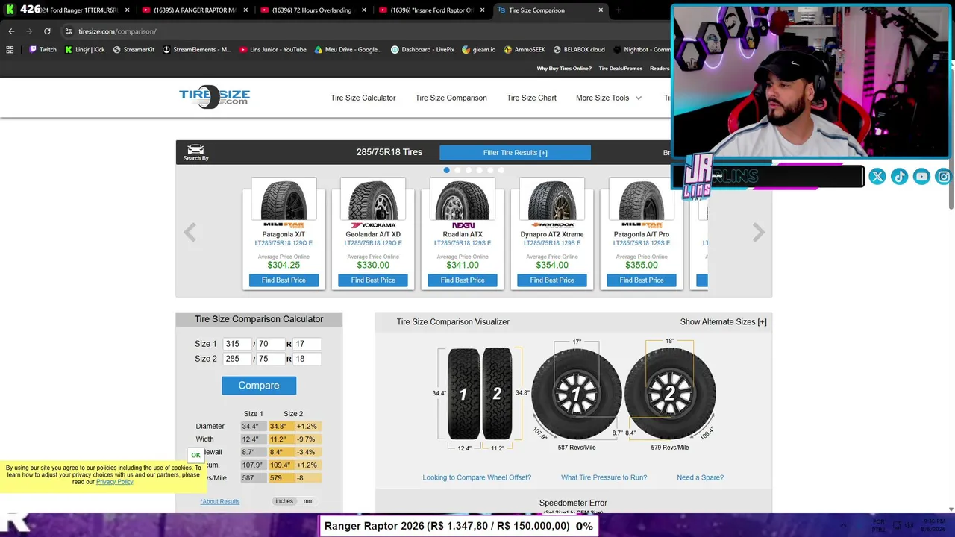
Task: Open the Nightbot bookmark
Action: tap(642, 50)
